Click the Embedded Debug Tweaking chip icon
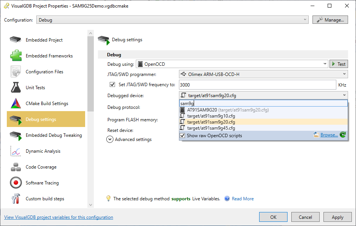This screenshot has height=226, width=356. coord(16,136)
